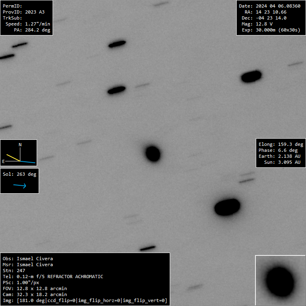Click the comet at the image center
The height and width of the screenshot is (306, 306).
(153, 154)
